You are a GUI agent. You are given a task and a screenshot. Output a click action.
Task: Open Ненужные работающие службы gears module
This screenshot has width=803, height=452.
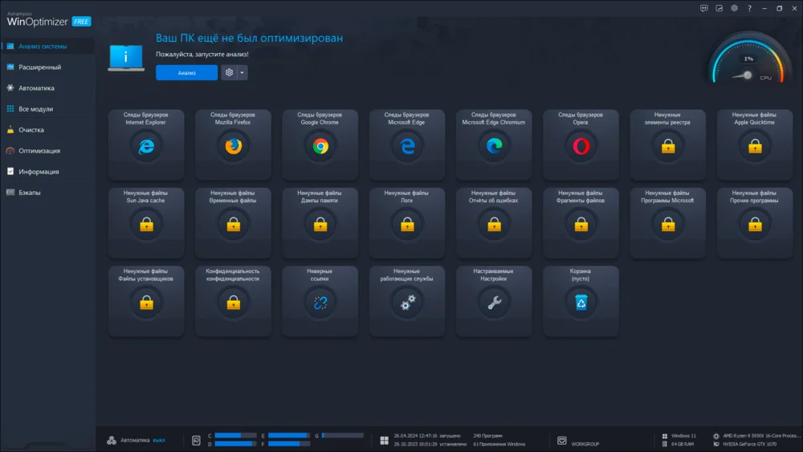pos(407,301)
